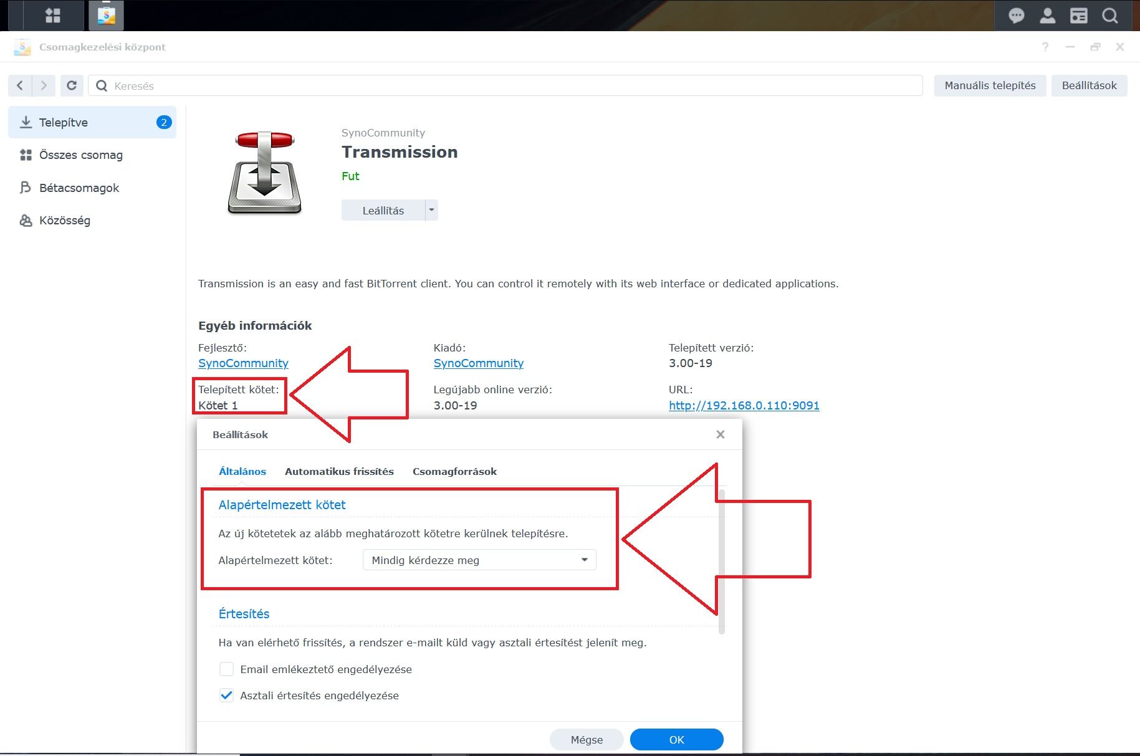Open the widgets panel icon
Viewport: 1140px width, 756px height.
(x=1079, y=16)
